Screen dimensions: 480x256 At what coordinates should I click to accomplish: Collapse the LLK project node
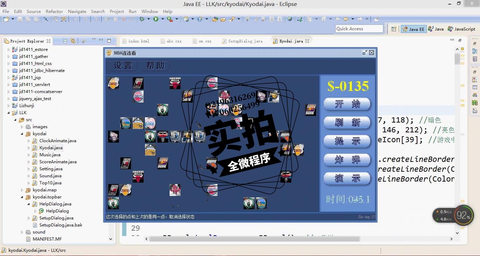pos(9,113)
